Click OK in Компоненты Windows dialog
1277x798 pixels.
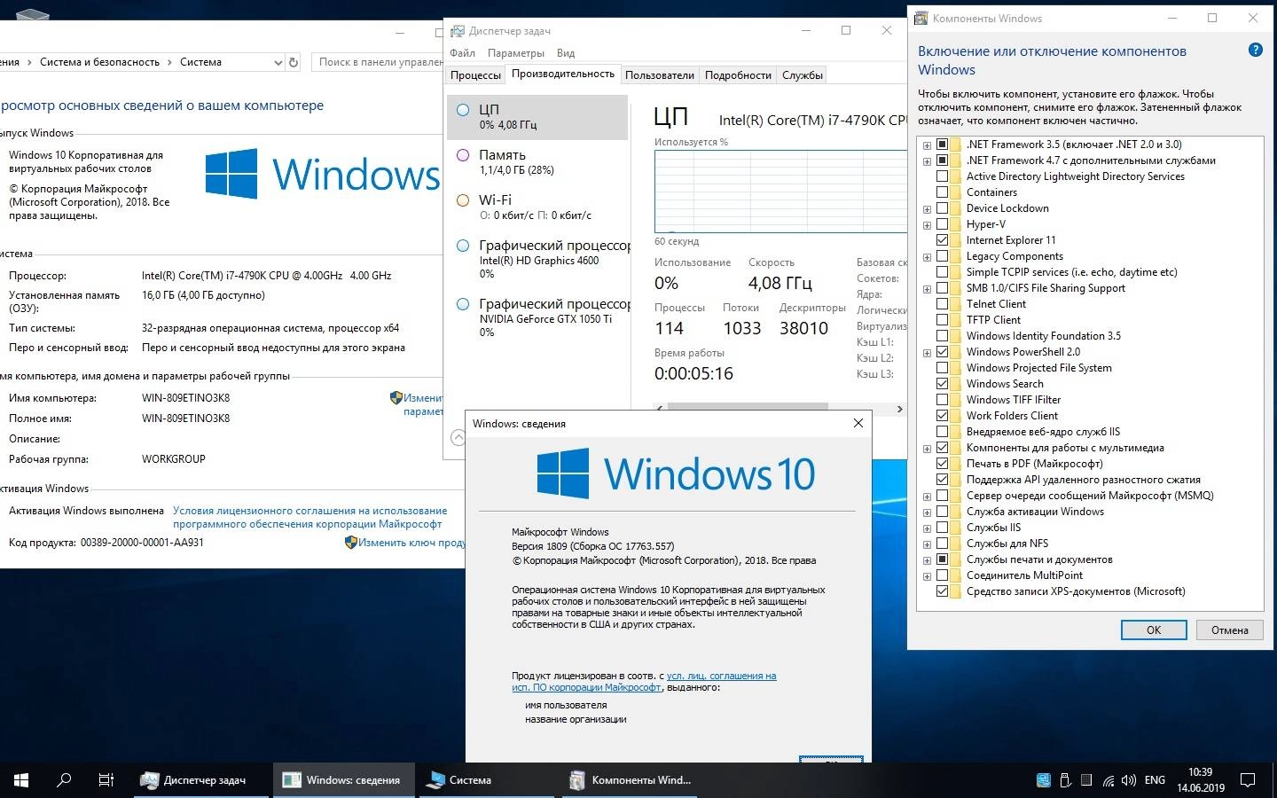point(1154,630)
